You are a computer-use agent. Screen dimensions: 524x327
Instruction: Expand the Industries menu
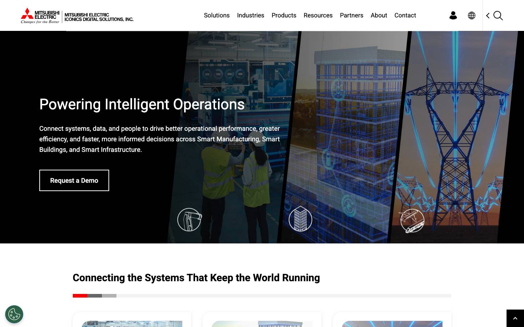pos(250,15)
